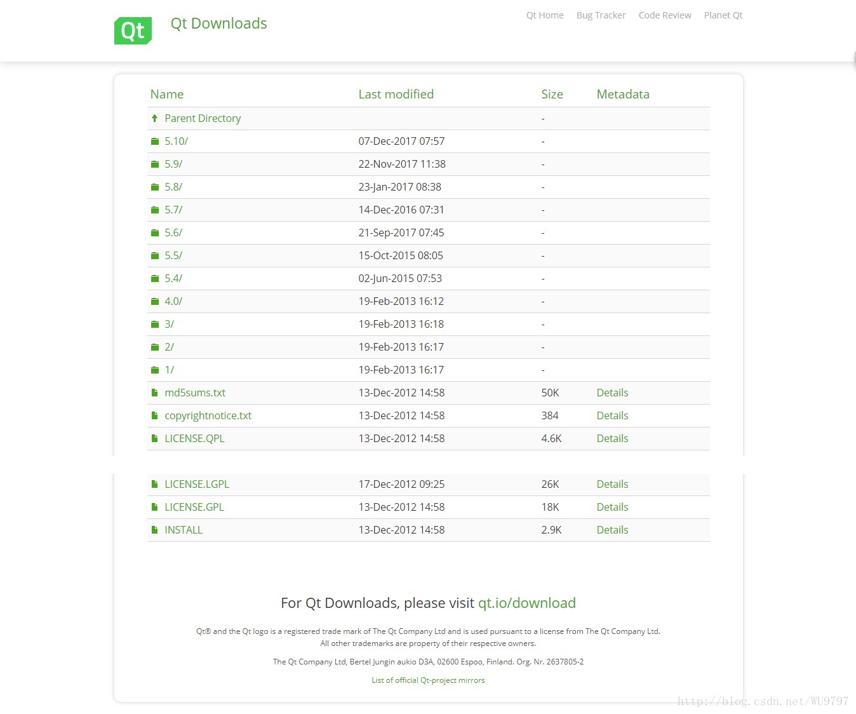856x714 pixels.
Task: Open the 5.5/ directory
Action: (x=173, y=255)
